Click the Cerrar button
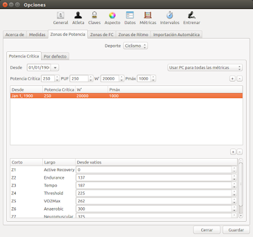Image resolution: width=253 pixels, height=237 pixels. [207, 230]
